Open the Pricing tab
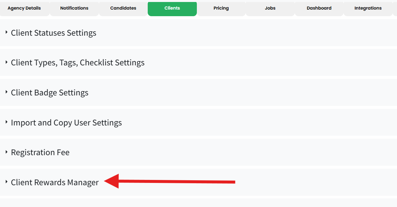 [x=221, y=8]
